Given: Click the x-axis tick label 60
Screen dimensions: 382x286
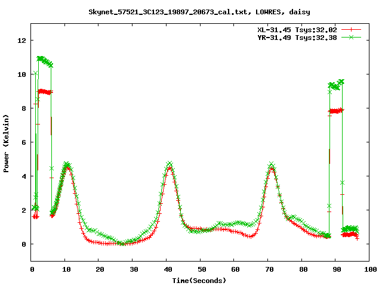Looking at the screenshot, I should [235, 269].
